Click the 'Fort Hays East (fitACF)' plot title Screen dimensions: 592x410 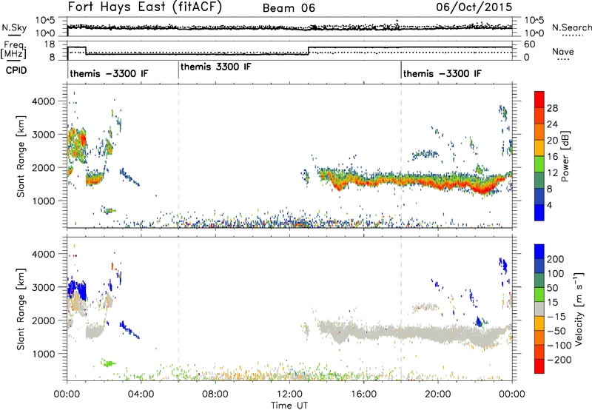click(144, 7)
